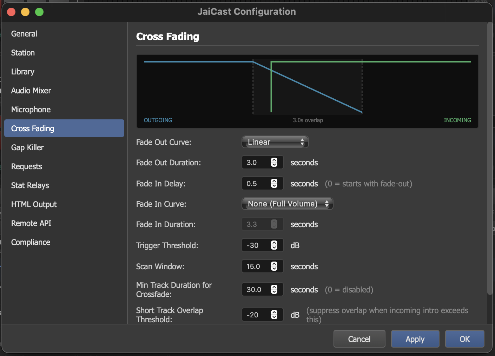Viewport: 495px width, 356px height.
Task: Click the '(0 = disabled)' hint text
Action: click(x=349, y=290)
